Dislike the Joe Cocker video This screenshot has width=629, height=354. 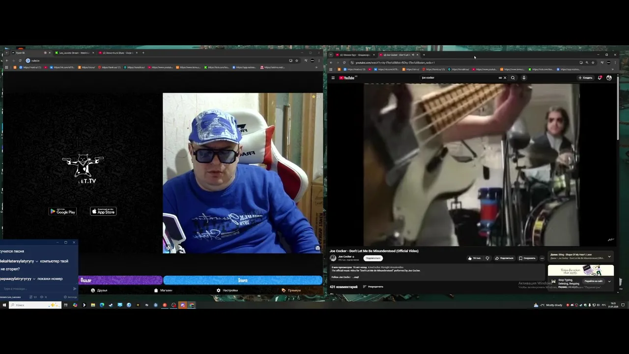point(487,258)
